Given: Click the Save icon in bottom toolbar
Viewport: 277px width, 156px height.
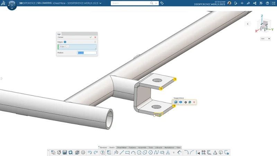Looking at the screenshot, I should click(65, 152).
